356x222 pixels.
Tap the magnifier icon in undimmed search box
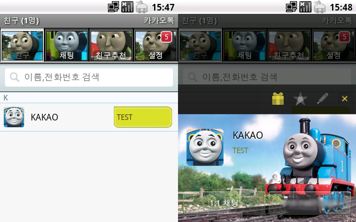click(14, 77)
